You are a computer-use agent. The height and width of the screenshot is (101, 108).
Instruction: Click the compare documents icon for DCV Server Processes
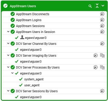pyautogui.click(x=102, y=67)
